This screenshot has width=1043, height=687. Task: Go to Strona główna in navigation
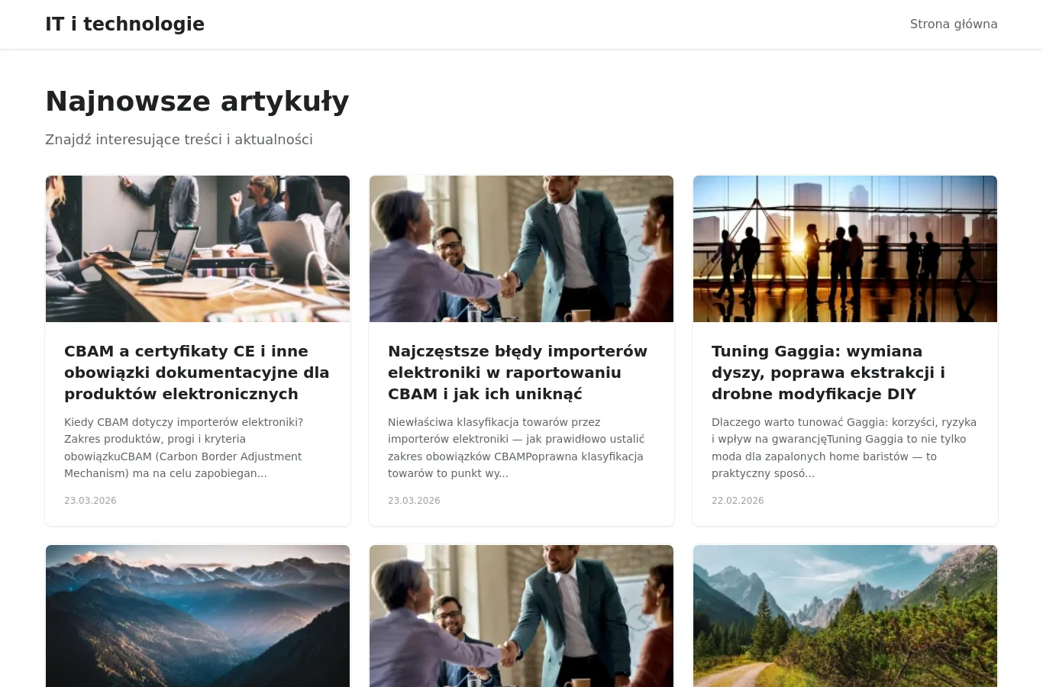954,24
